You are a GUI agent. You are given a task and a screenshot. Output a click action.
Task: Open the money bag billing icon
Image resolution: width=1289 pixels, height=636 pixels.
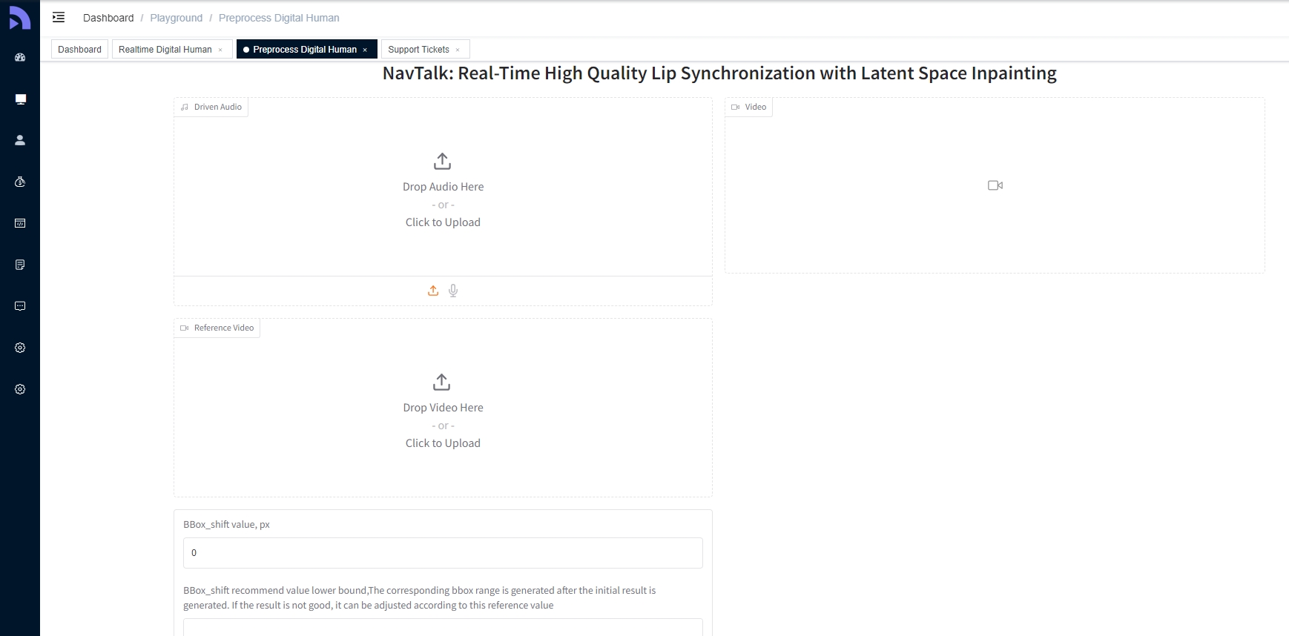(20, 182)
